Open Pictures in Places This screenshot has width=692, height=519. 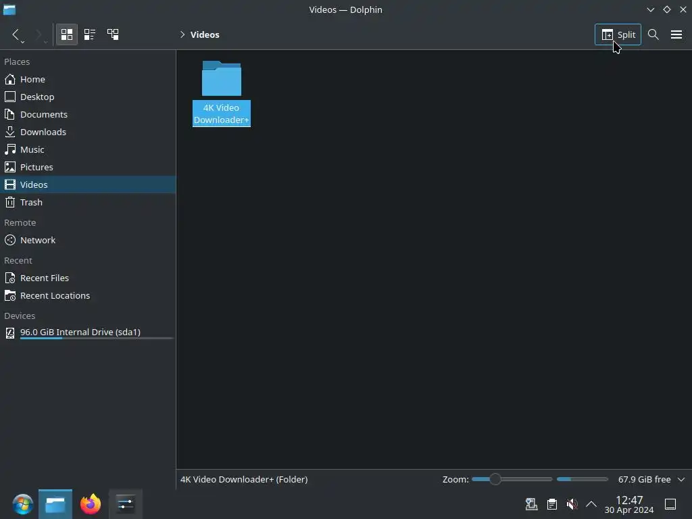click(x=88, y=167)
